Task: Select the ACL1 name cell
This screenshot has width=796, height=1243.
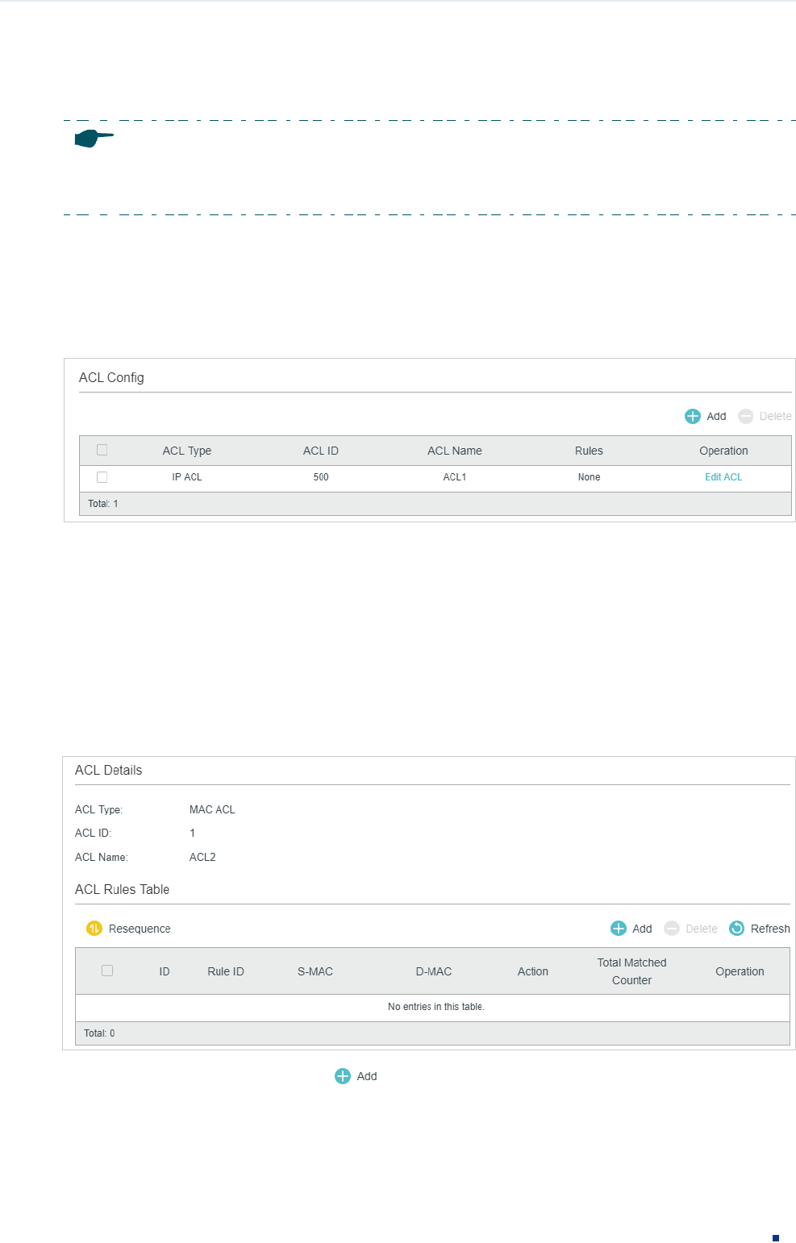Action: (x=455, y=477)
